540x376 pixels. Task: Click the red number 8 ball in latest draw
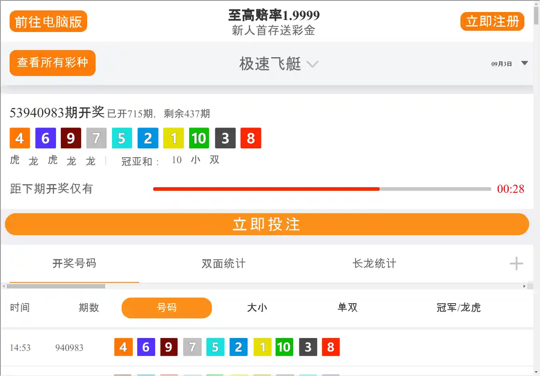pos(251,138)
